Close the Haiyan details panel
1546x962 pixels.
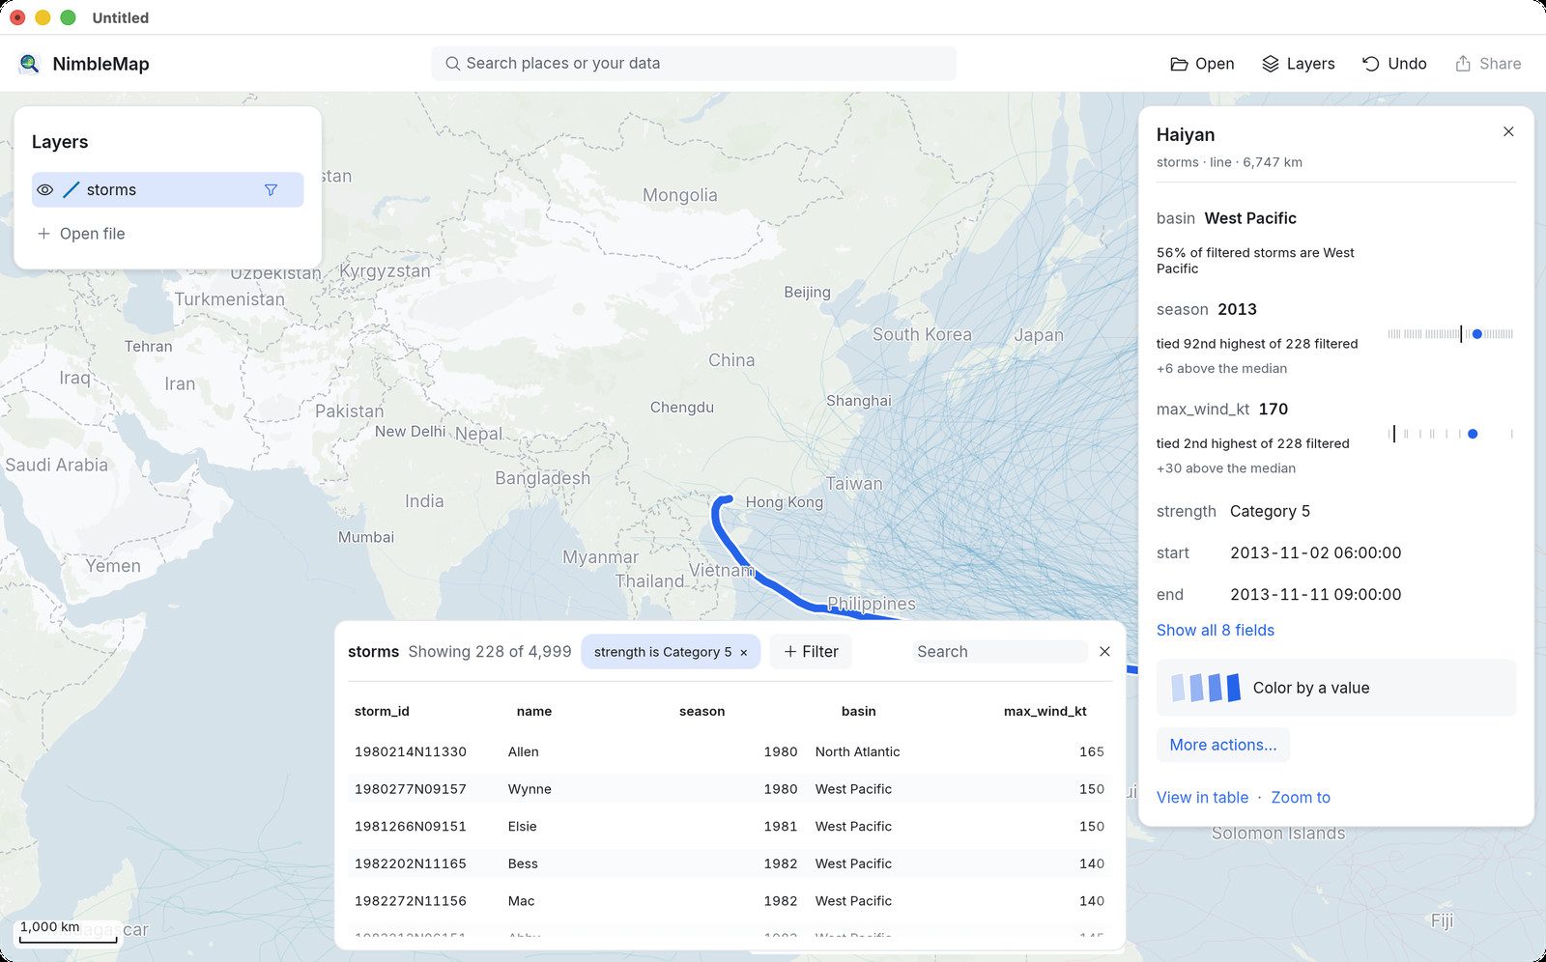(x=1508, y=131)
